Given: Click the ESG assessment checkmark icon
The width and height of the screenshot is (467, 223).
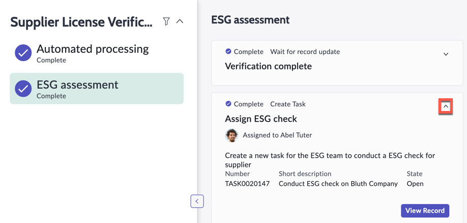Looking at the screenshot, I should pyautogui.click(x=23, y=89).
